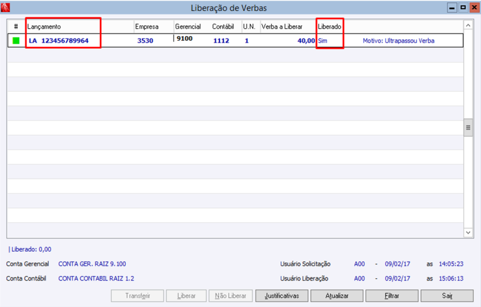481x307 pixels.
Task: Click the Contábil value 1112
Action: (221, 40)
